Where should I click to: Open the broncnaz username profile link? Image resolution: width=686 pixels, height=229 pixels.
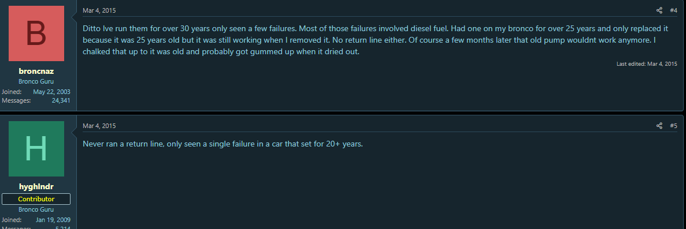36,71
